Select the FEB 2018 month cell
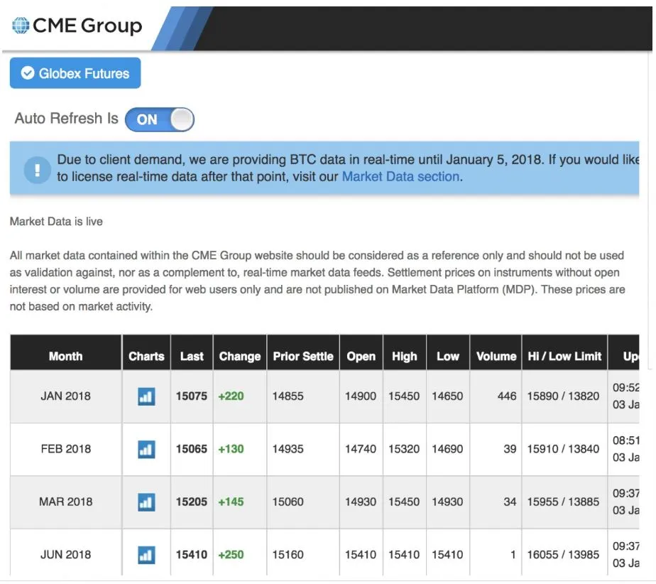The height and width of the screenshot is (584, 656). (66, 449)
